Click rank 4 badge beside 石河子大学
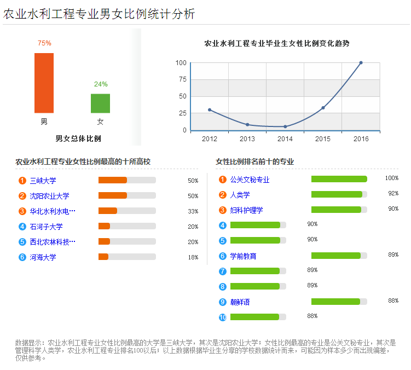This screenshot has height=370, width=411. pos(22,226)
